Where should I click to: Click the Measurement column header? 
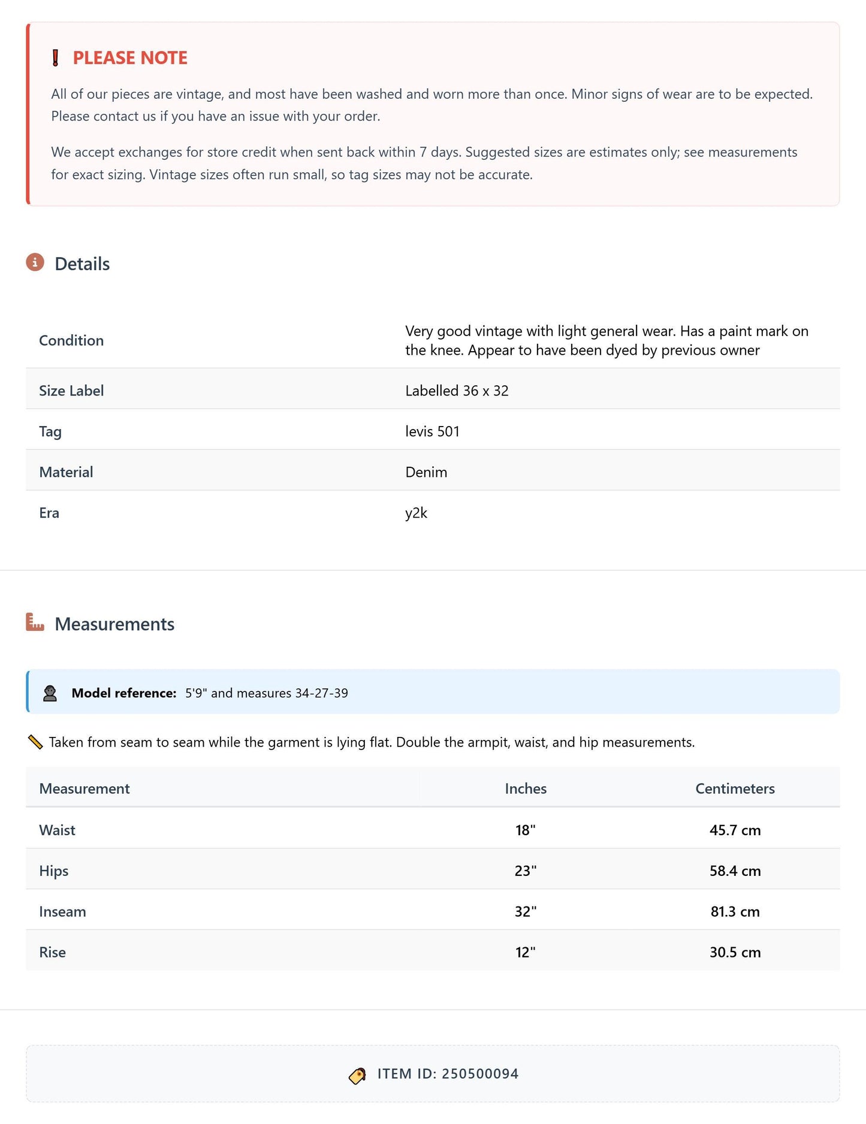85,788
